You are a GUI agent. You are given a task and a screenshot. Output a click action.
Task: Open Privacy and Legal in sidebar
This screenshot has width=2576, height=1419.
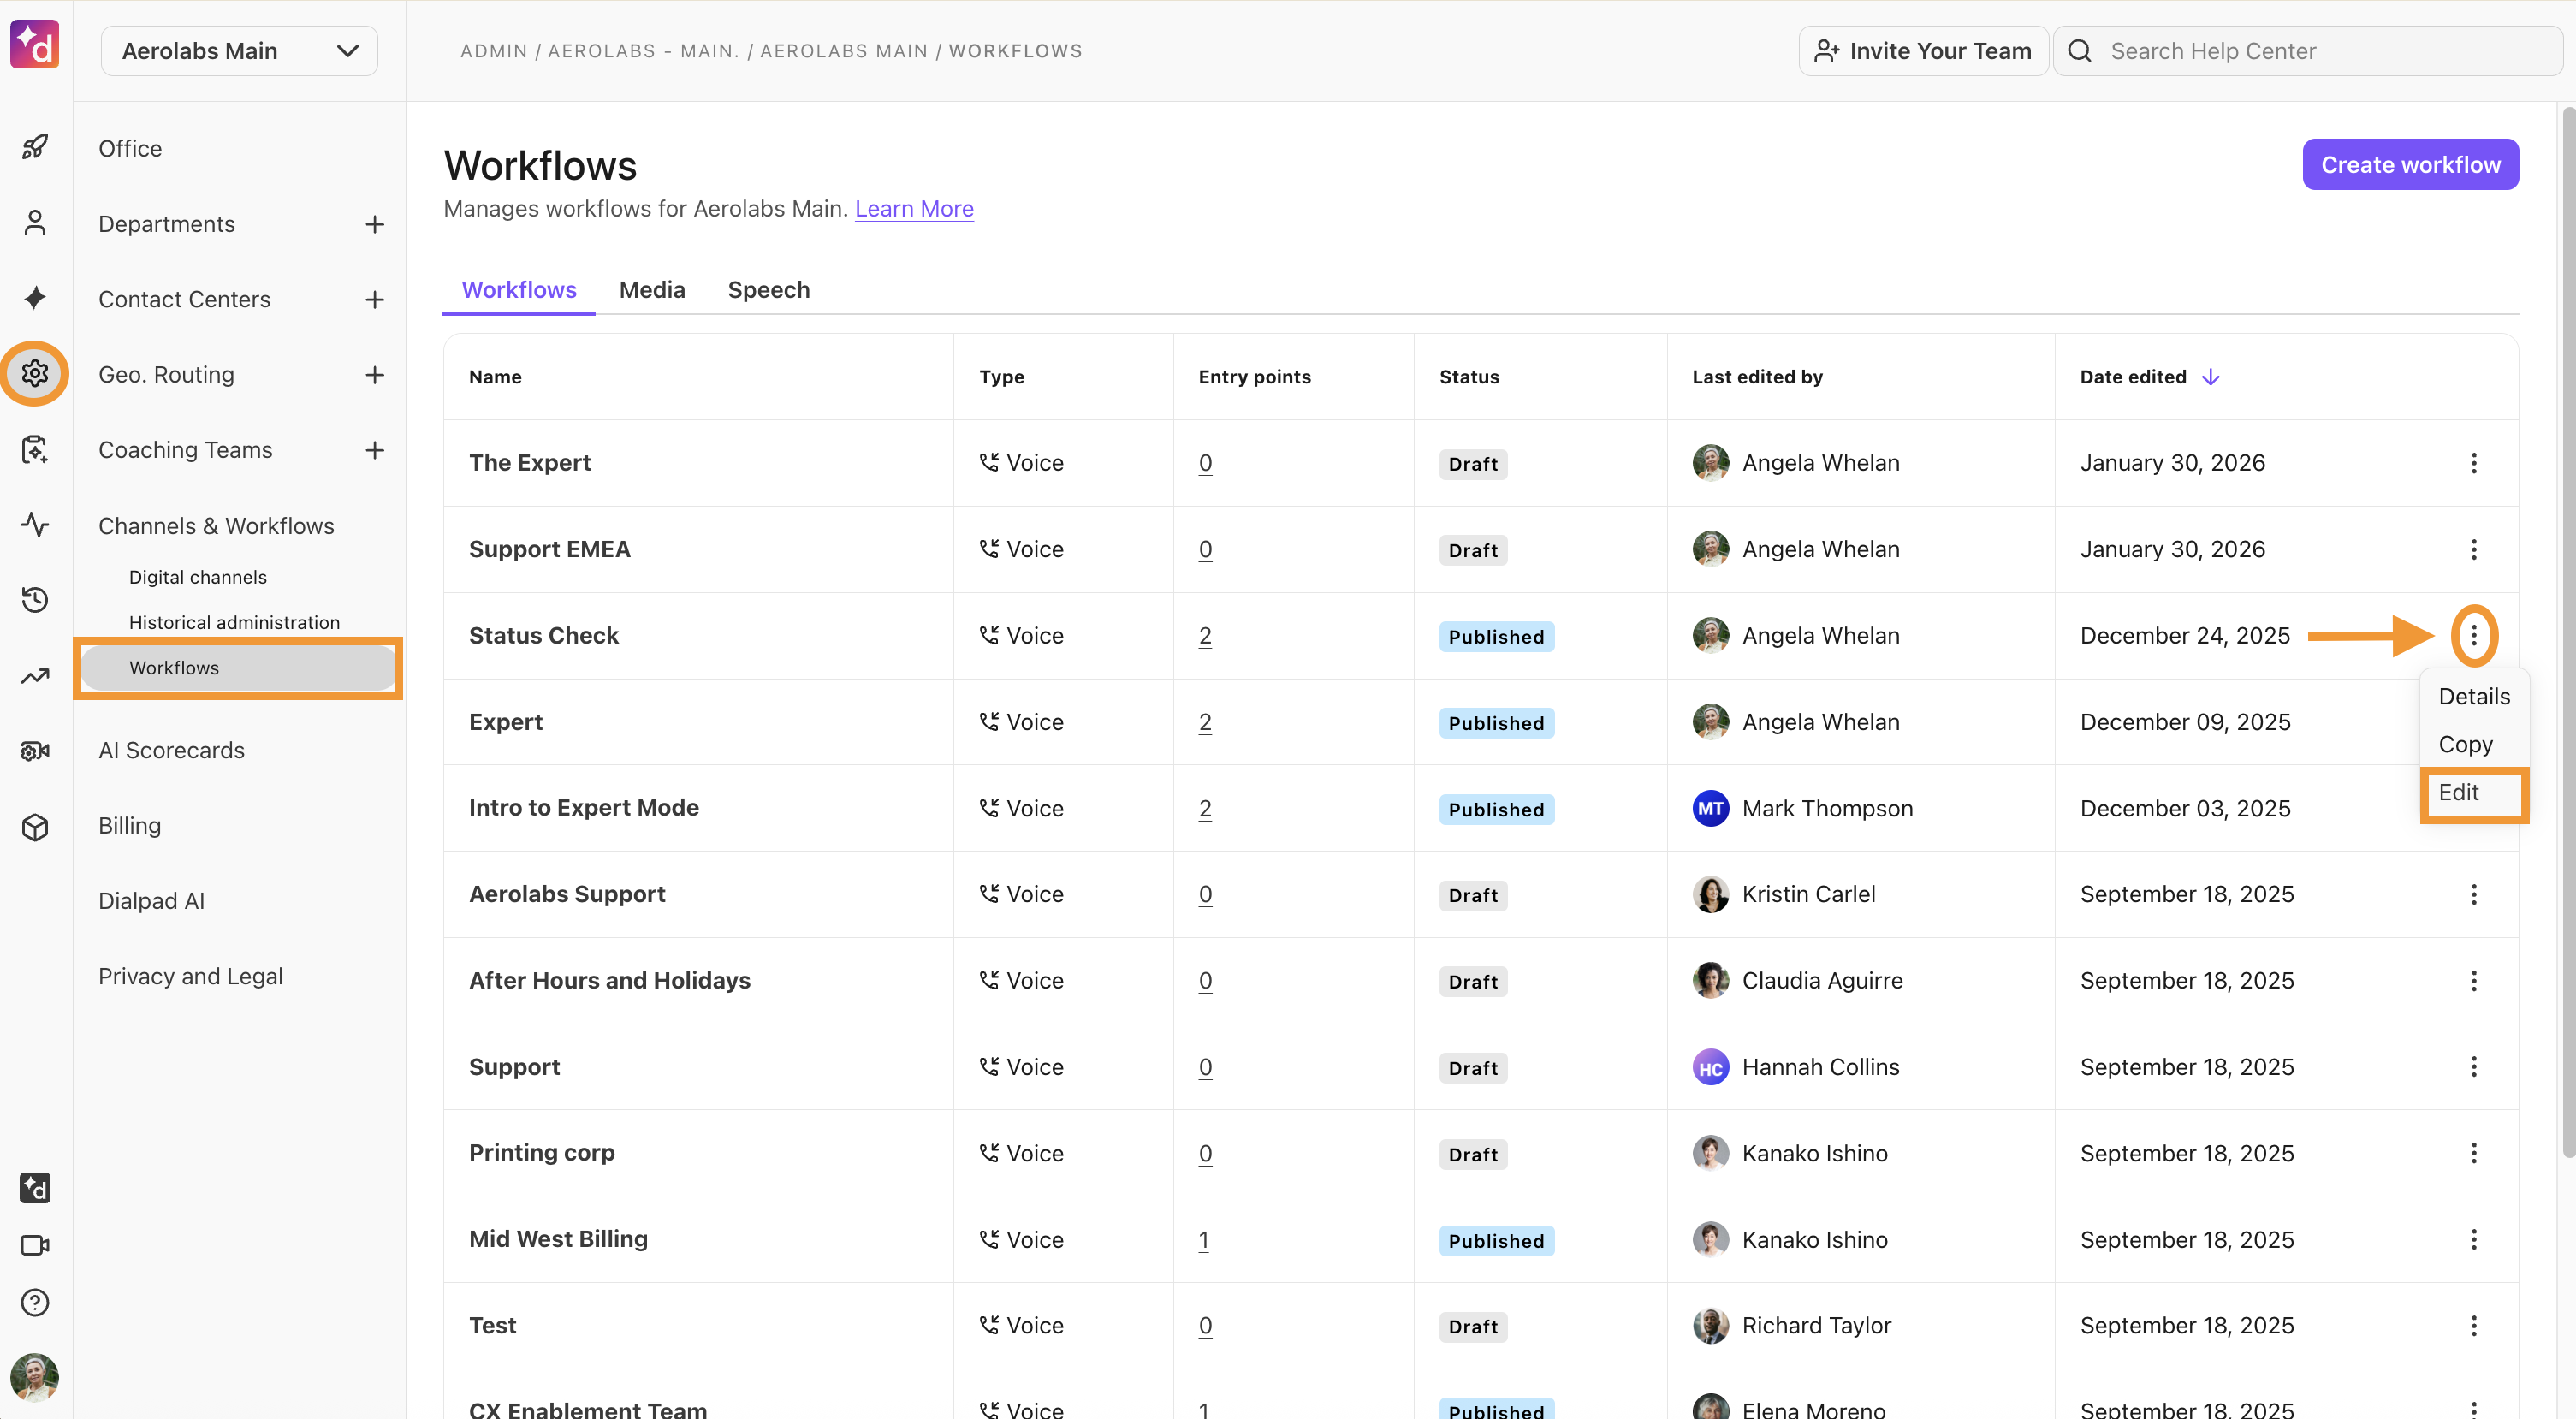pos(190,976)
